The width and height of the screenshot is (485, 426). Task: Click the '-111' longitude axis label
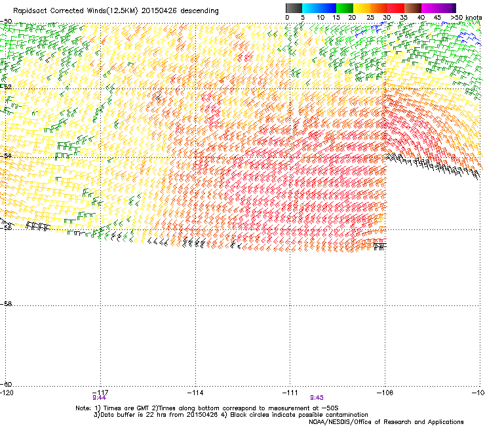tap(290, 393)
